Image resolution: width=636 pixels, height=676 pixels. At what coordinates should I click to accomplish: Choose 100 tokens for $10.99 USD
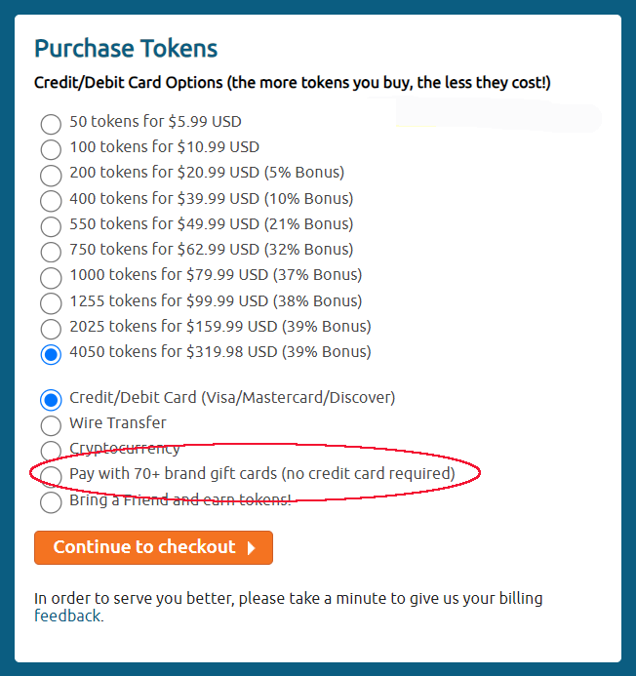(51, 149)
